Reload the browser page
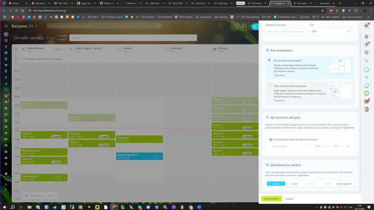Image resolution: width=374 pixels, height=210 pixels. pyautogui.click(x=16, y=11)
